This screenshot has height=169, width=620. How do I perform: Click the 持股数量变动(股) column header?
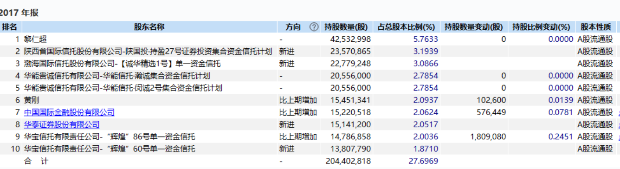click(473, 27)
